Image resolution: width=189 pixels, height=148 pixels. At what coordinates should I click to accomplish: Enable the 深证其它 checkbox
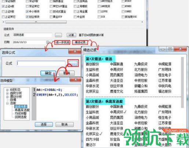point(27,6)
